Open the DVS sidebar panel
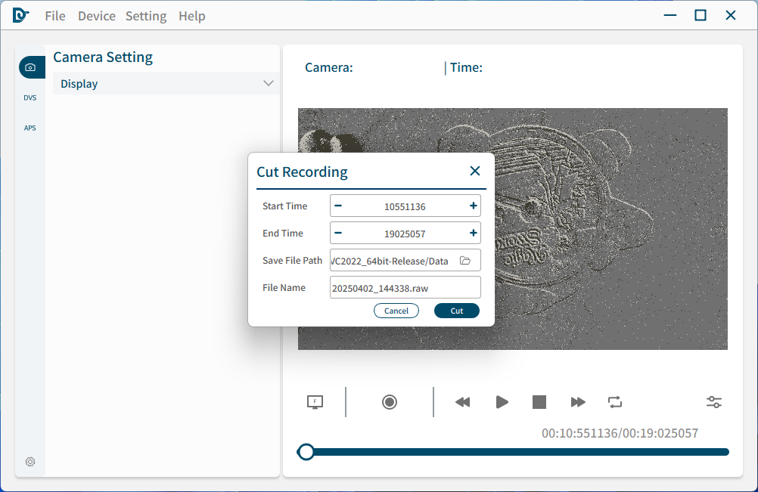This screenshot has width=758, height=492. coord(30,98)
